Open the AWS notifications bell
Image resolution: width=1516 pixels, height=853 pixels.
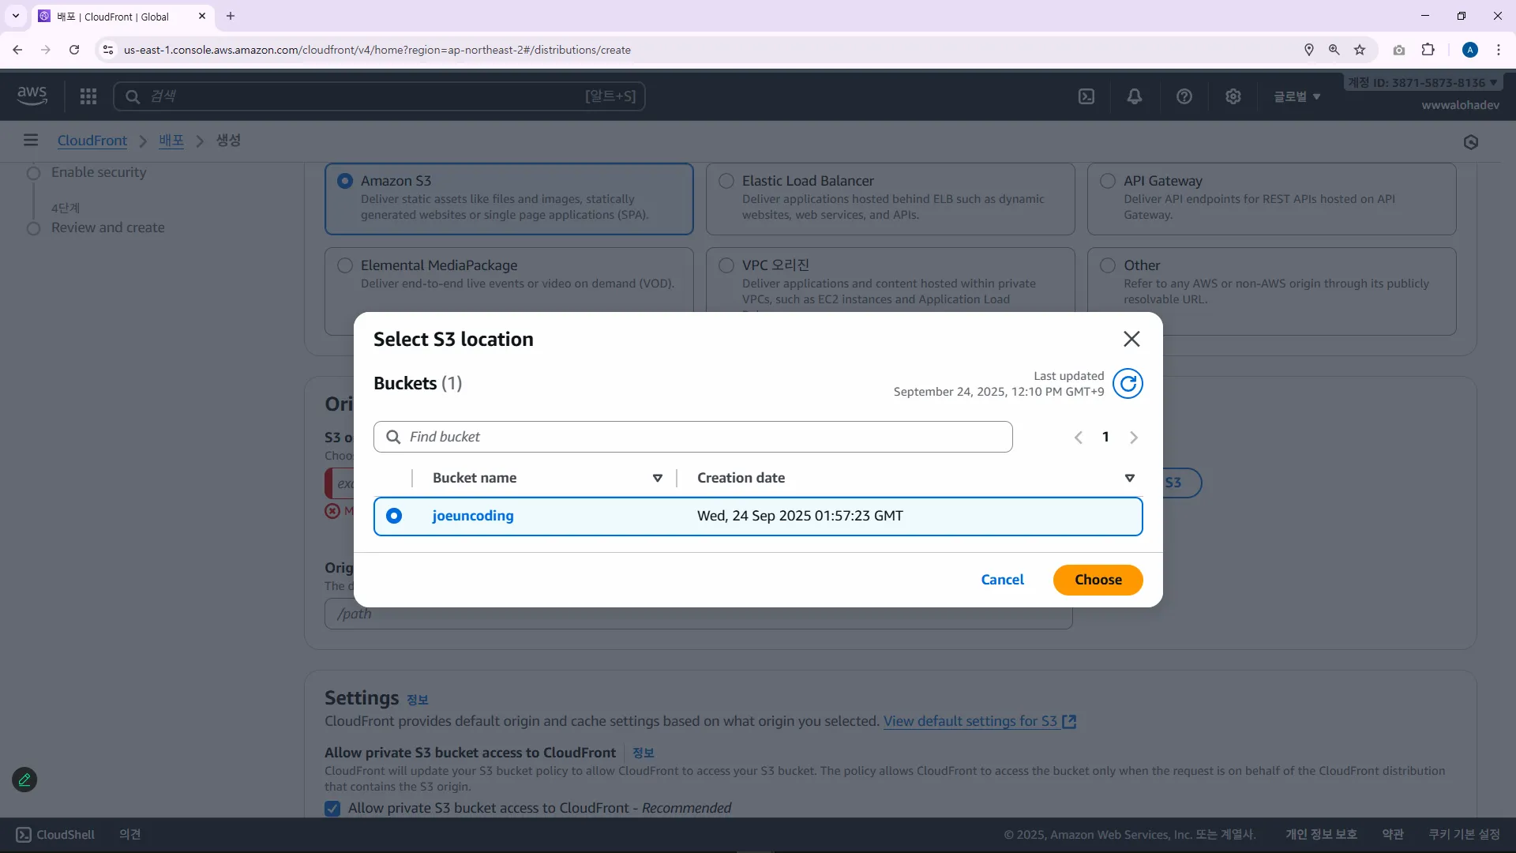(x=1135, y=96)
